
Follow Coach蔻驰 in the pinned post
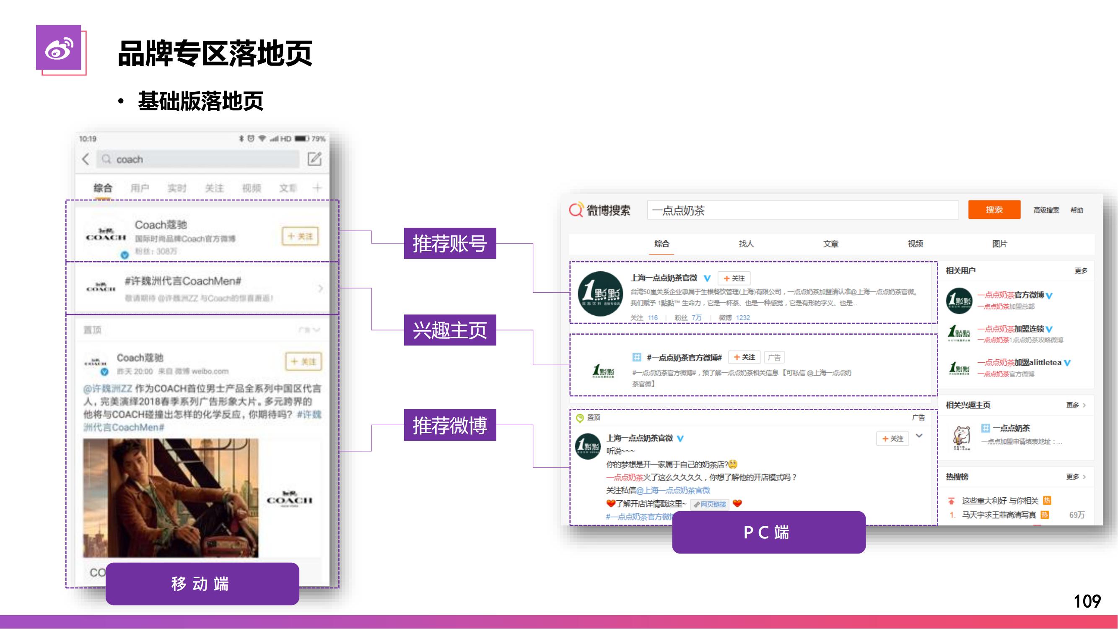coord(304,361)
